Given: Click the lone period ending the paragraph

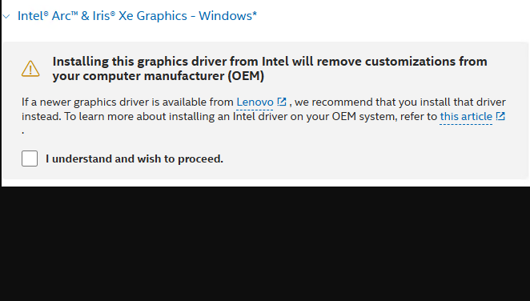Looking at the screenshot, I should point(22,132).
